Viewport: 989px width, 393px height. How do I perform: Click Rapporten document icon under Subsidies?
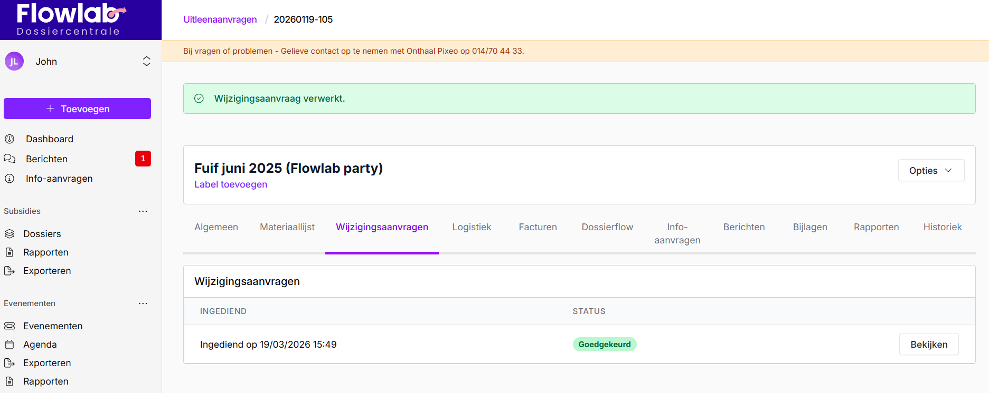[x=10, y=252]
